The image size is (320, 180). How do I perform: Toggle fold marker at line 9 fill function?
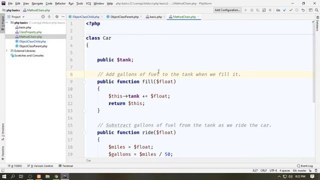[84, 81]
